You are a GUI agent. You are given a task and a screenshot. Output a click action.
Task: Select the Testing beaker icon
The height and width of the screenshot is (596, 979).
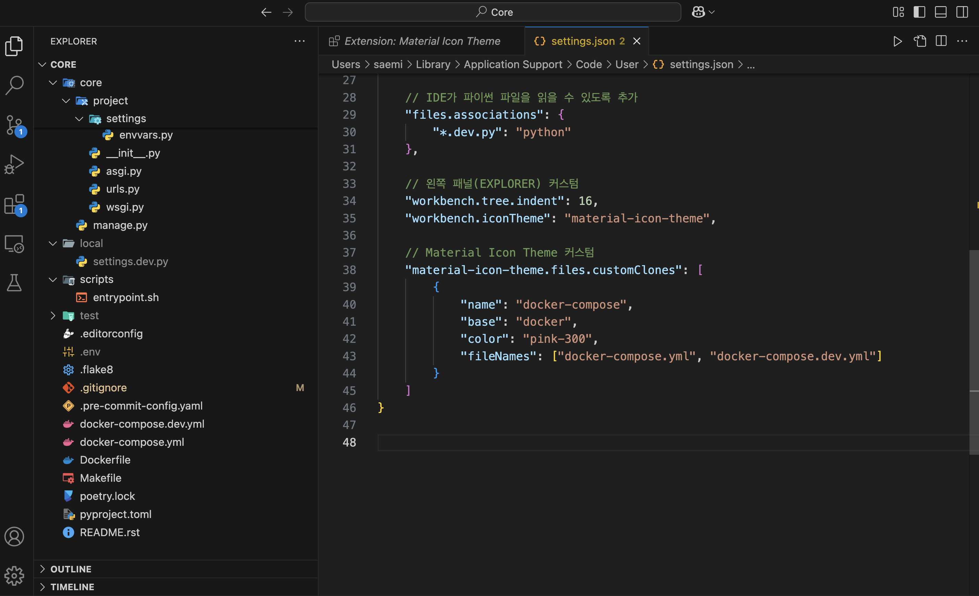coord(15,283)
